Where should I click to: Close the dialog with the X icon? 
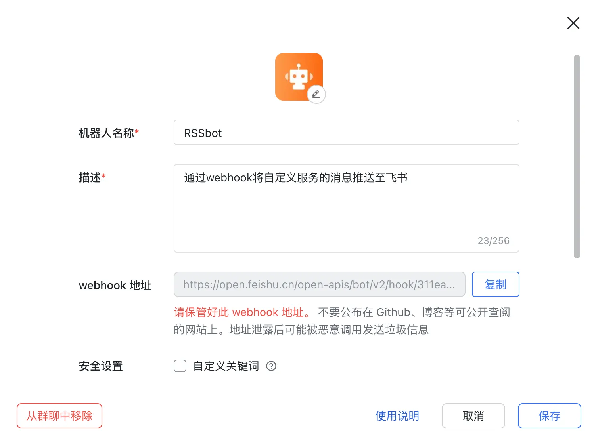click(573, 23)
